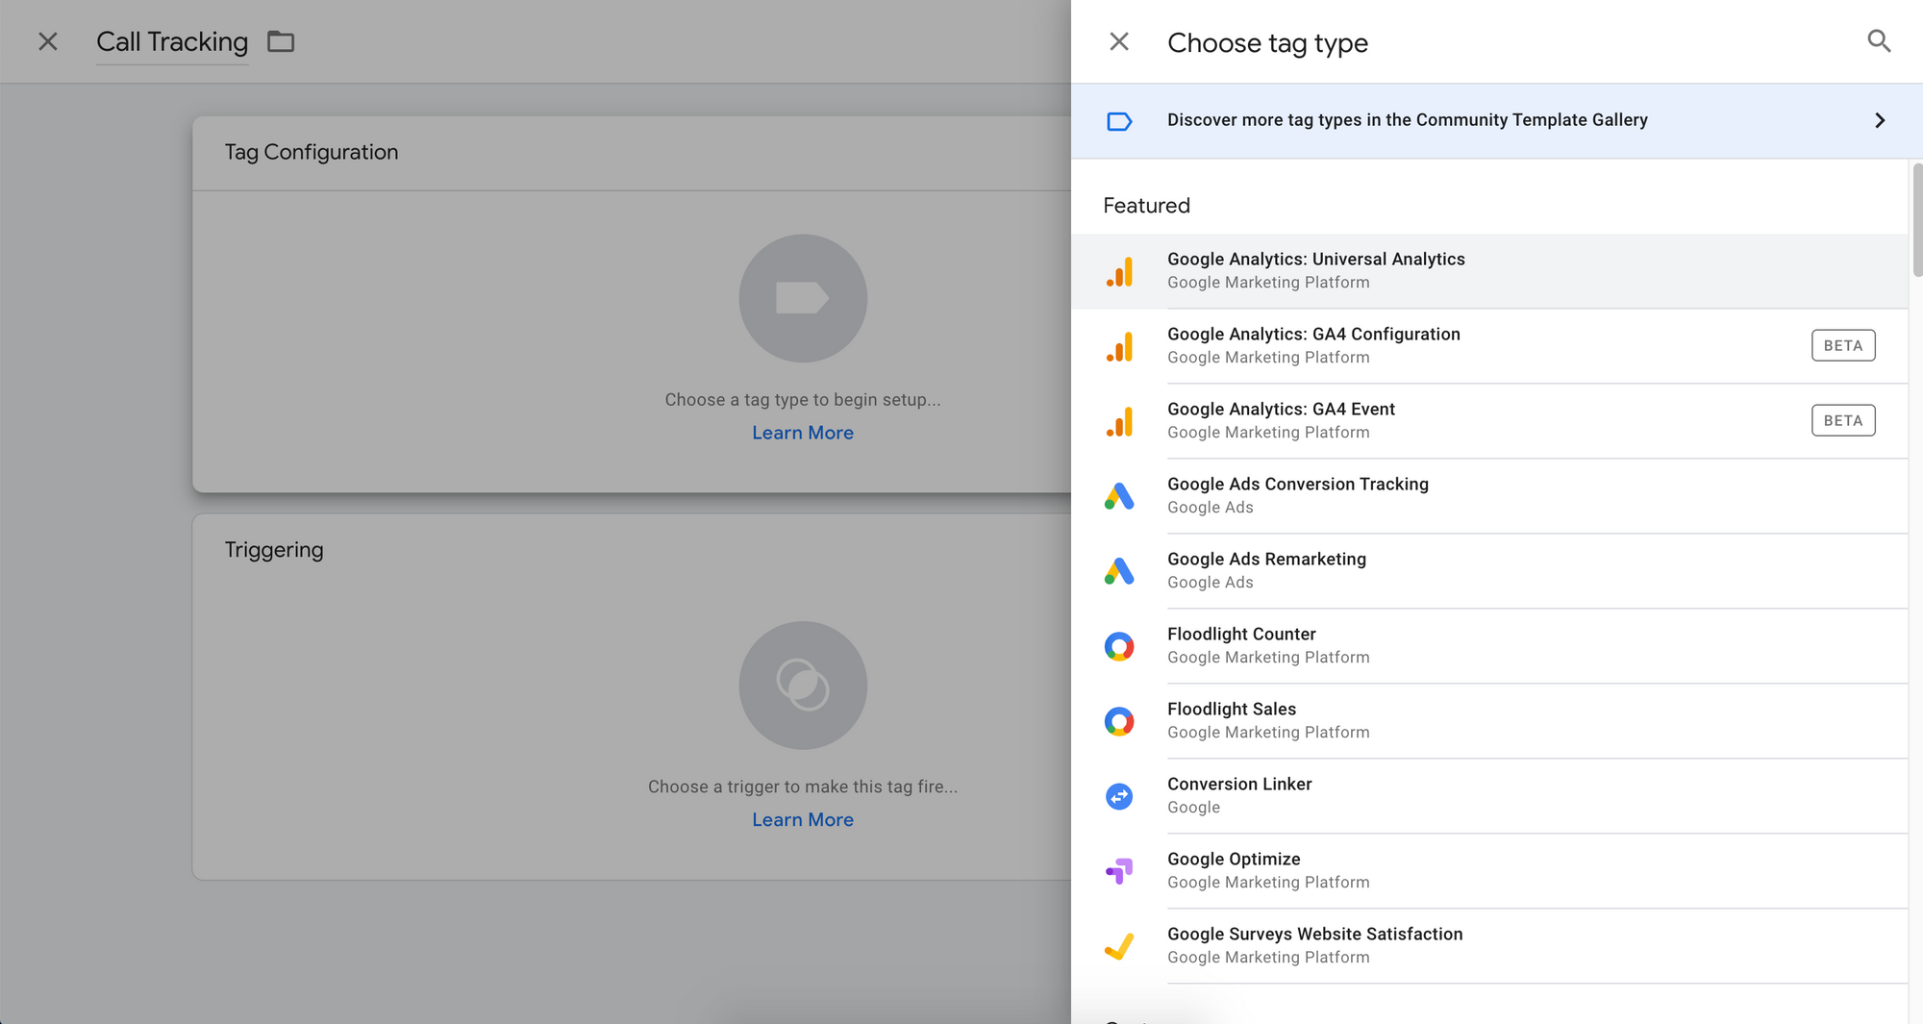1923x1024 pixels.
Task: Discover more tag types in Community Template Gallery
Action: pyautogui.click(x=1497, y=120)
